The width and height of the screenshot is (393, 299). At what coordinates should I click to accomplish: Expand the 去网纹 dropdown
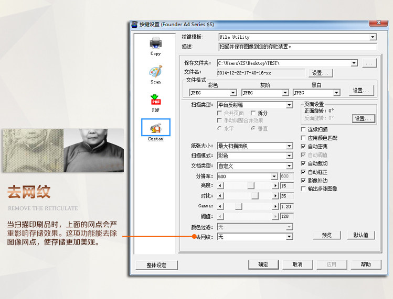coord(289,237)
